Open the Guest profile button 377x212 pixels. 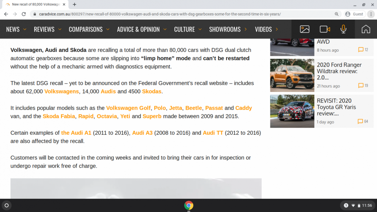pyautogui.click(x=354, y=14)
